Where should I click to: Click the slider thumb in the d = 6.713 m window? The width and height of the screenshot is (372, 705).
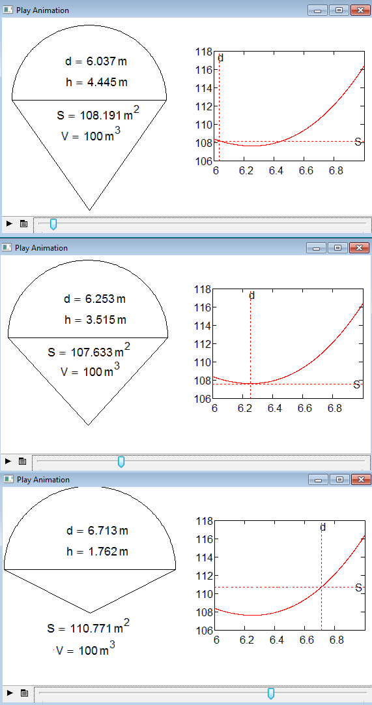[x=270, y=694]
